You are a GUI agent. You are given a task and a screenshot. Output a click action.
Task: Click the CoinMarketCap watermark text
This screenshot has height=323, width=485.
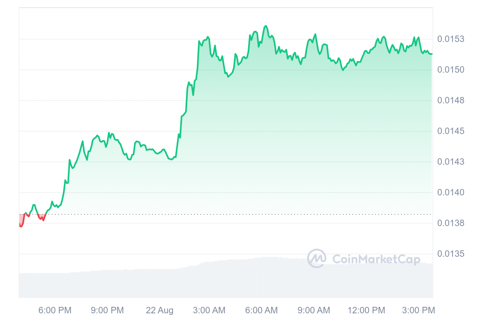click(376, 259)
